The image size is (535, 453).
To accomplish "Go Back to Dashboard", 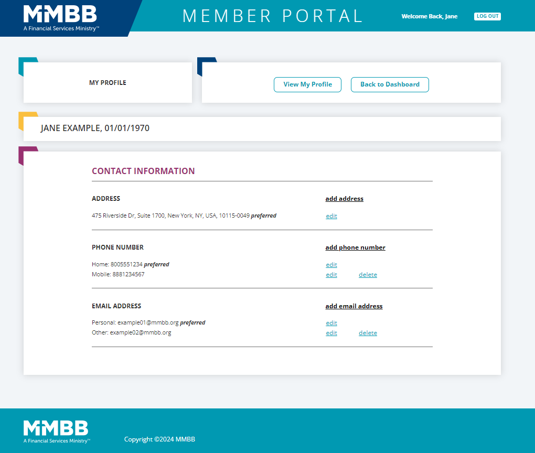I will [x=390, y=84].
